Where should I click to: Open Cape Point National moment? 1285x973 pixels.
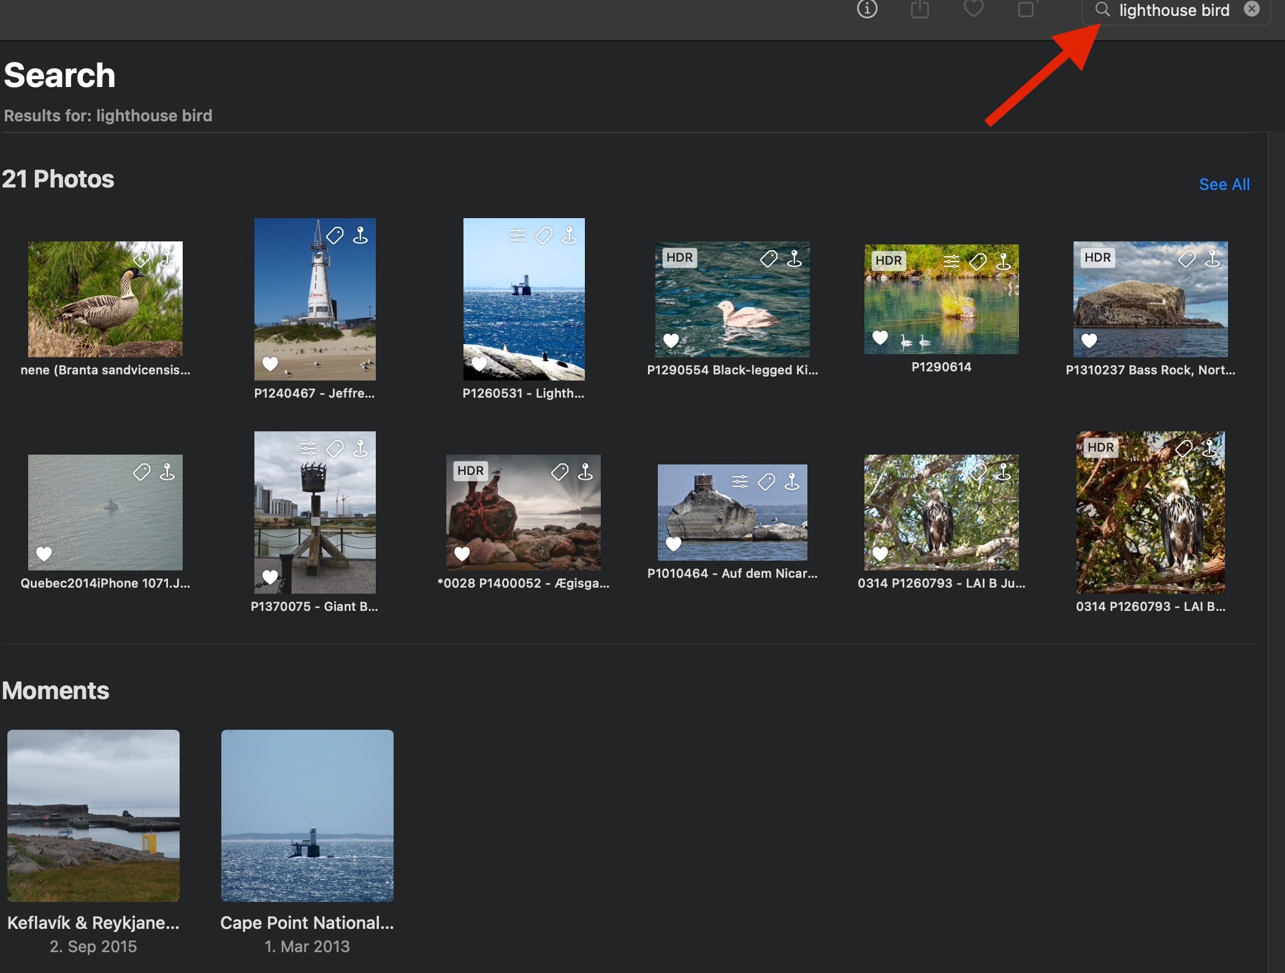[307, 815]
